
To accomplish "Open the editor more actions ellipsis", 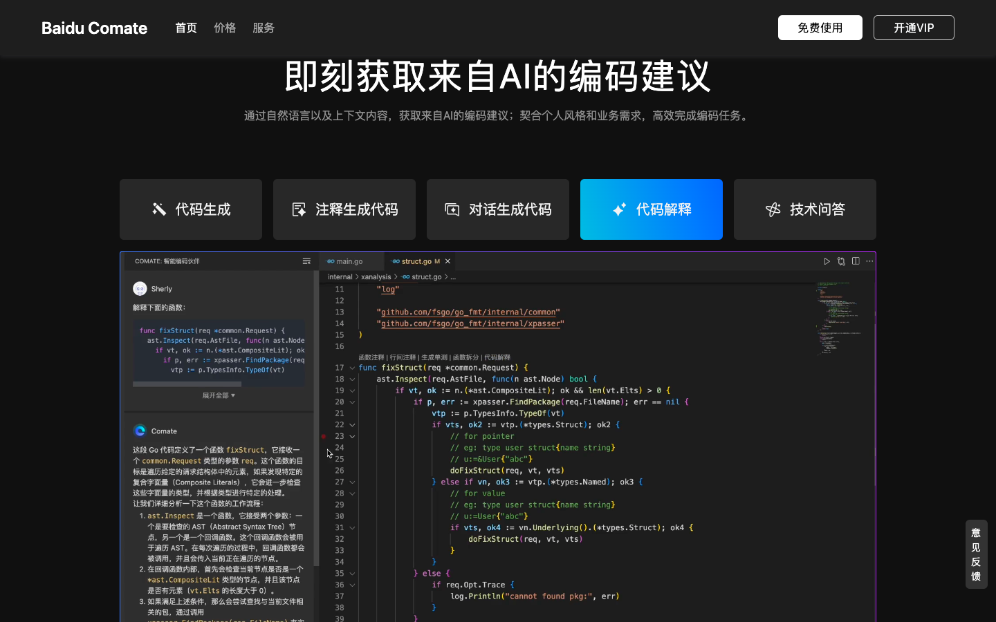I will (869, 261).
